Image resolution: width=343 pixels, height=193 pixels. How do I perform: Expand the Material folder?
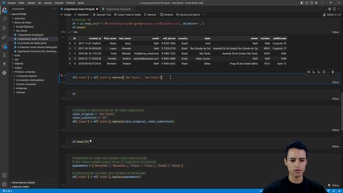tap(19, 63)
